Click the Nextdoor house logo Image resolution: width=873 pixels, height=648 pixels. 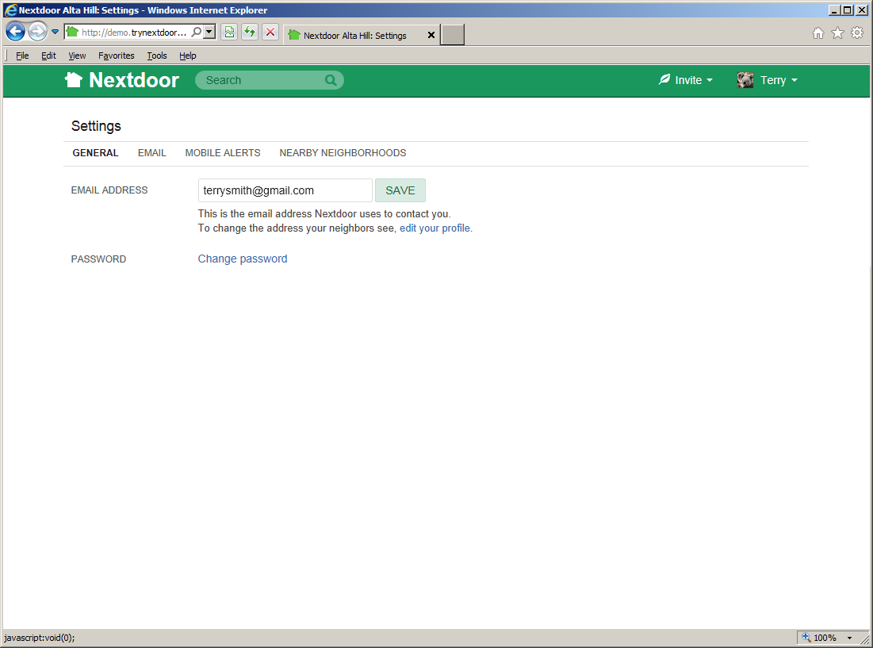(x=74, y=79)
